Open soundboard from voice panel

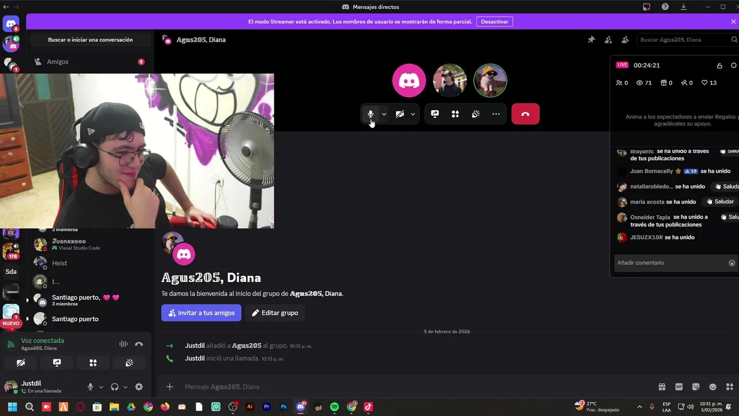129,363
